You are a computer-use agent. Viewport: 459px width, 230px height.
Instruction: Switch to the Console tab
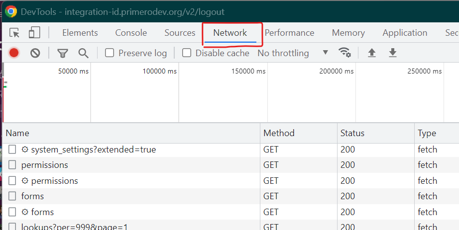(x=131, y=33)
